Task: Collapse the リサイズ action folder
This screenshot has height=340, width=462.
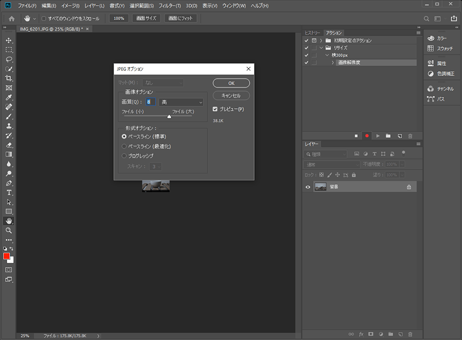Action: 321,48
